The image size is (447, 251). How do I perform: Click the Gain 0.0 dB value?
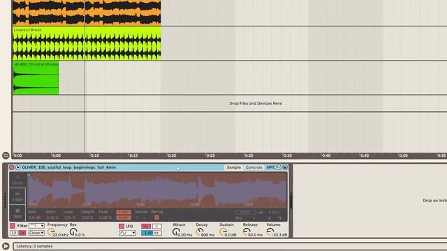[x=34, y=218]
